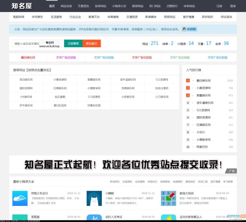Open 阿里巴巴 in popularity ranking
246x222 pixels.
pyautogui.click(x=202, y=147)
